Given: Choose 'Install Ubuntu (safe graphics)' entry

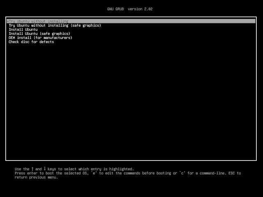Looking at the screenshot, I should click(39, 34).
